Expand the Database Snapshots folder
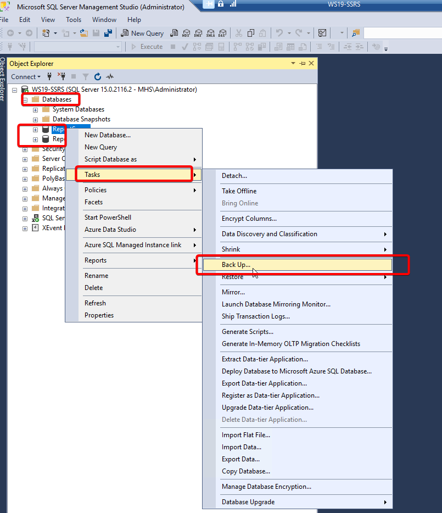The height and width of the screenshot is (513, 442). [x=35, y=120]
